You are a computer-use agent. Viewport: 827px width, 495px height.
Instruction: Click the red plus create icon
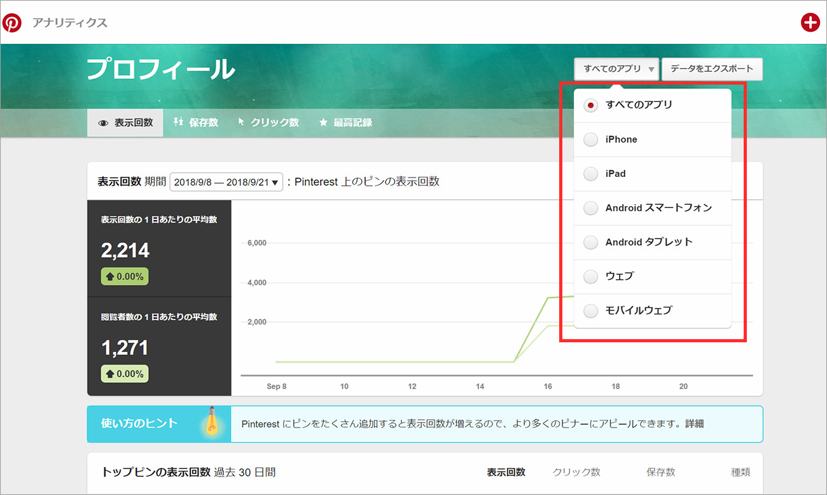pos(810,22)
